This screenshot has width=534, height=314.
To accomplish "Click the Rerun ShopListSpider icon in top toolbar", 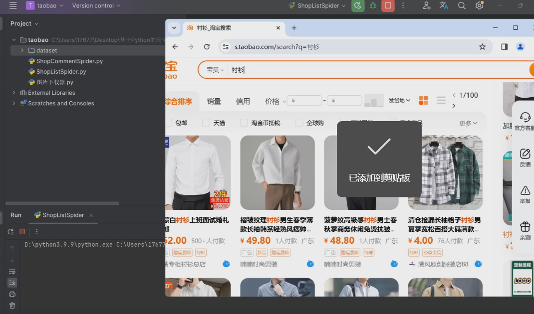I will click(358, 6).
